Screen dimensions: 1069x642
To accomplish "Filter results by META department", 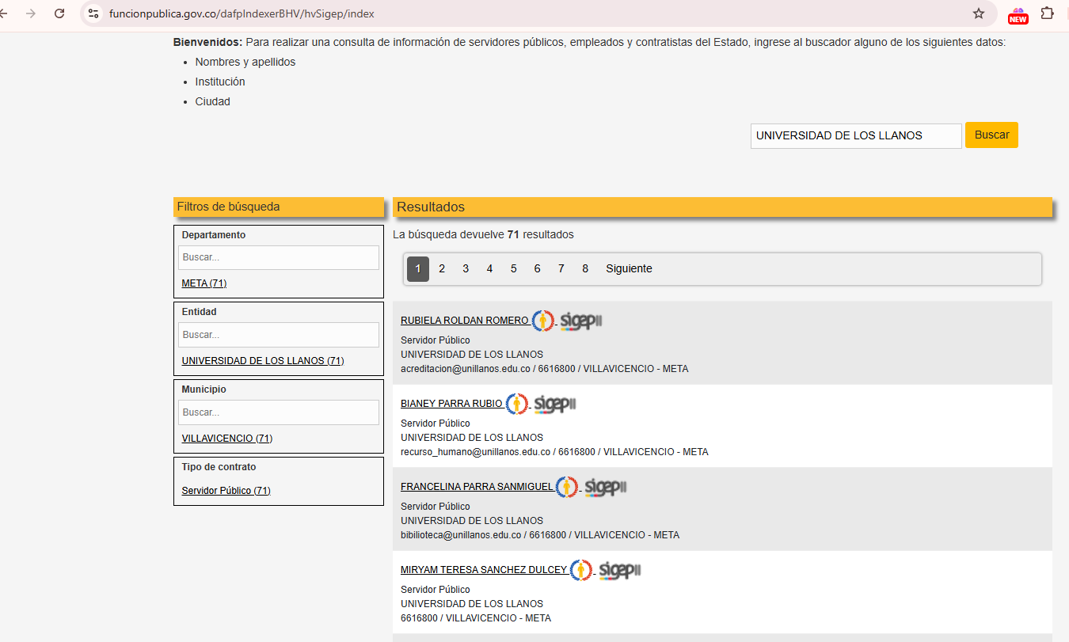I will [x=204, y=283].
